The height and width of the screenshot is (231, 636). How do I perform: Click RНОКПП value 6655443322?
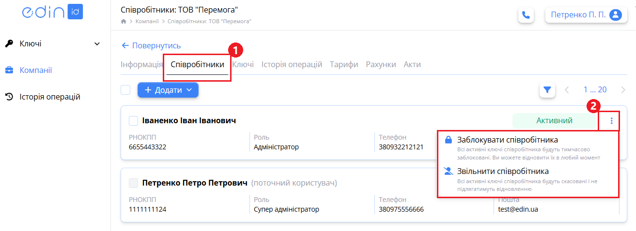pyautogui.click(x=148, y=147)
